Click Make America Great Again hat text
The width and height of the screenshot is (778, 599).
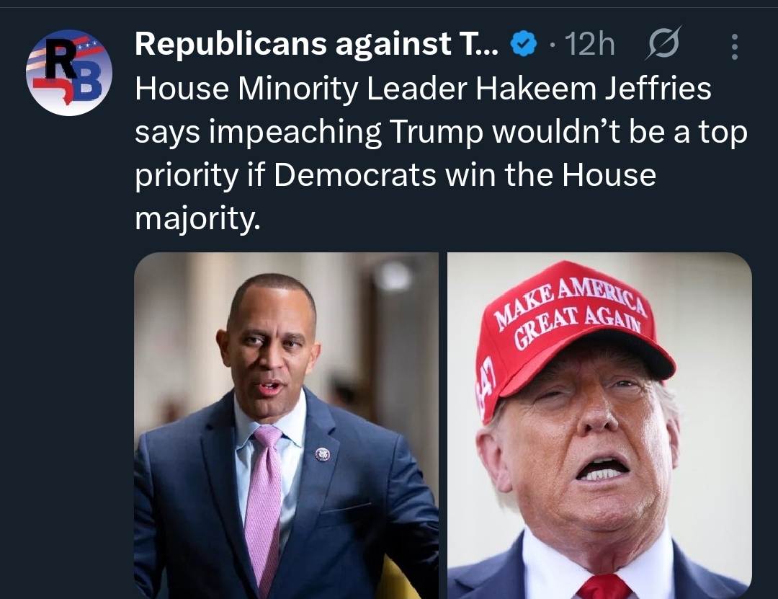(x=572, y=311)
